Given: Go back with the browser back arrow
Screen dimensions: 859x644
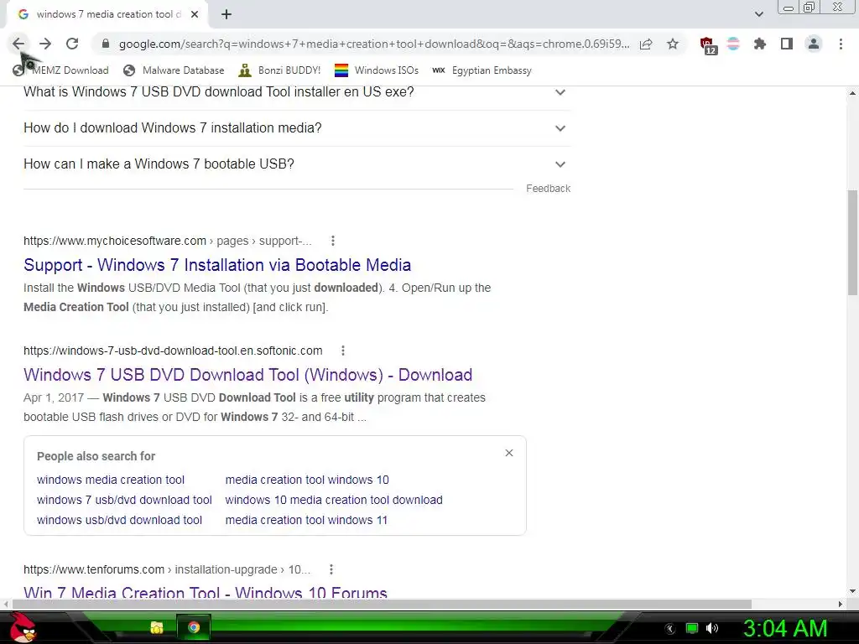Looking at the screenshot, I should 18,44.
